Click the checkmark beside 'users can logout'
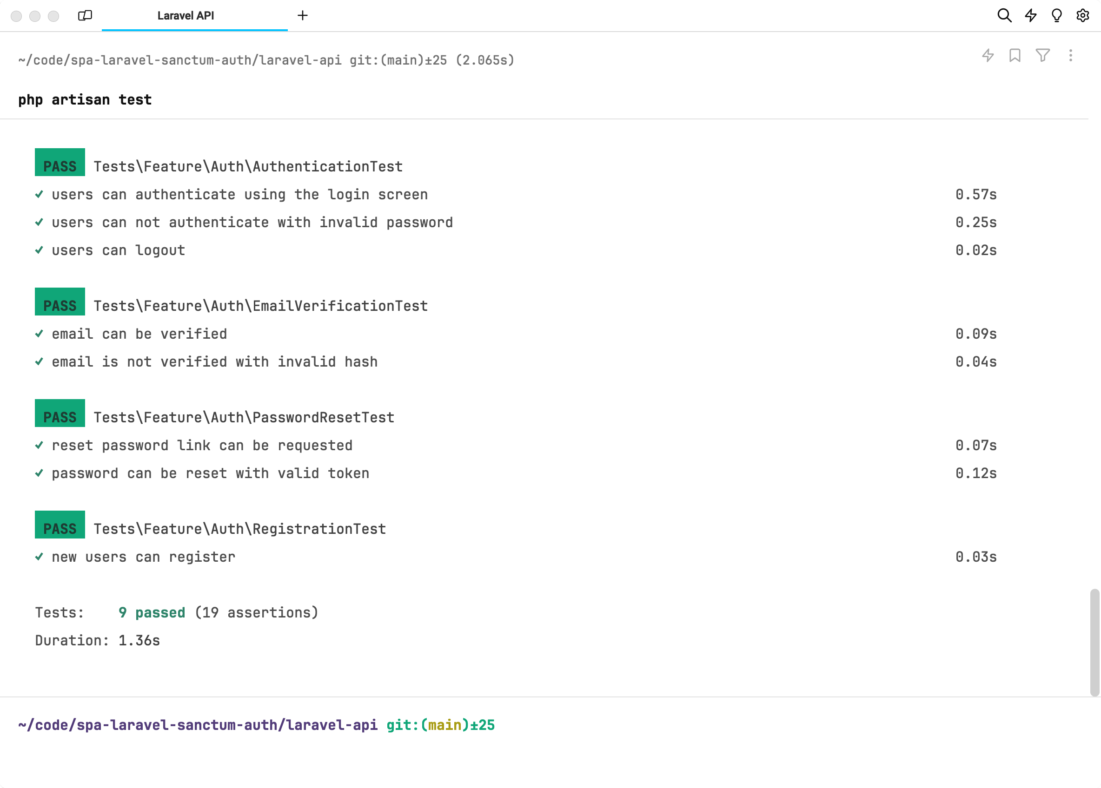Image resolution: width=1101 pixels, height=788 pixels. click(40, 250)
